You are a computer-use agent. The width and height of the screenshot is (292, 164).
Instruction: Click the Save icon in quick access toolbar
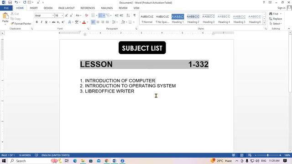point(10,2)
